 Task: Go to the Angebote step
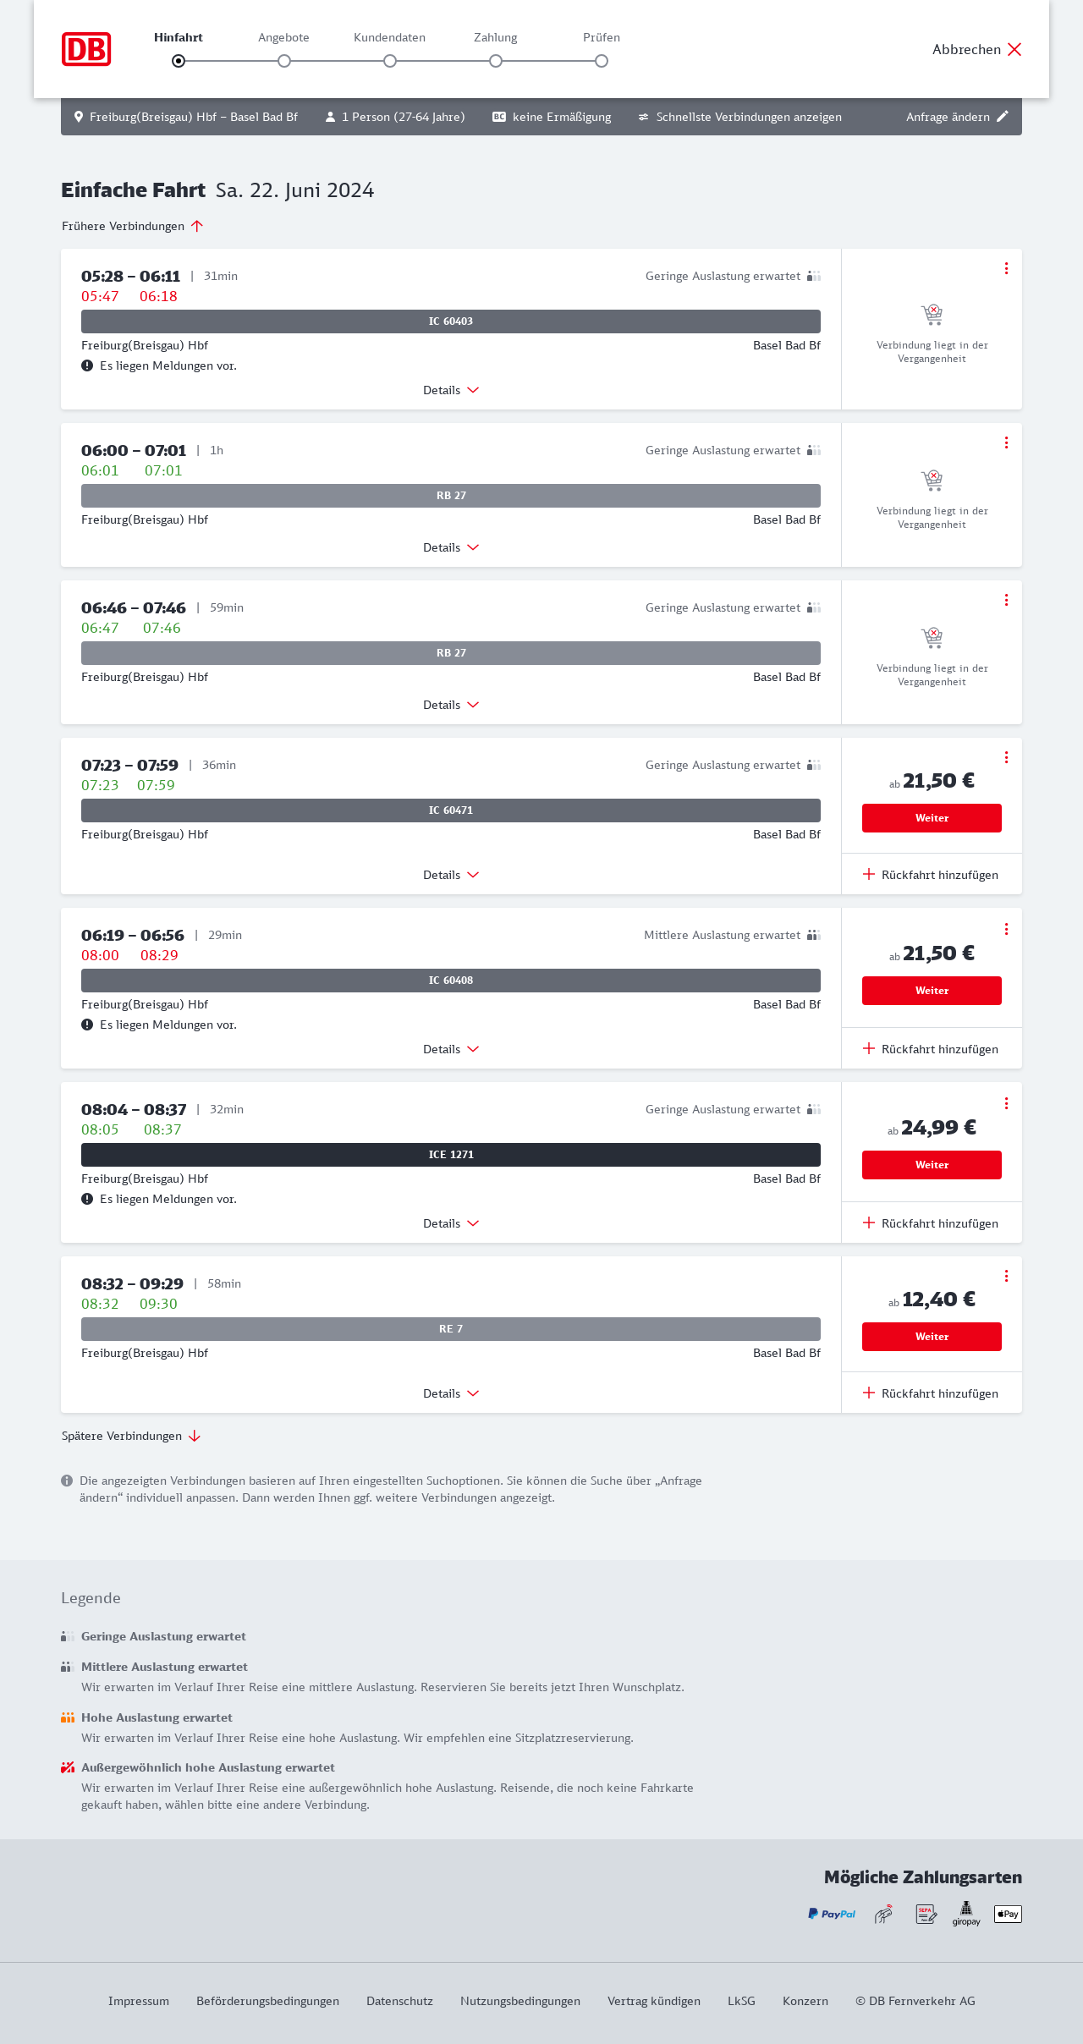pos(284,61)
